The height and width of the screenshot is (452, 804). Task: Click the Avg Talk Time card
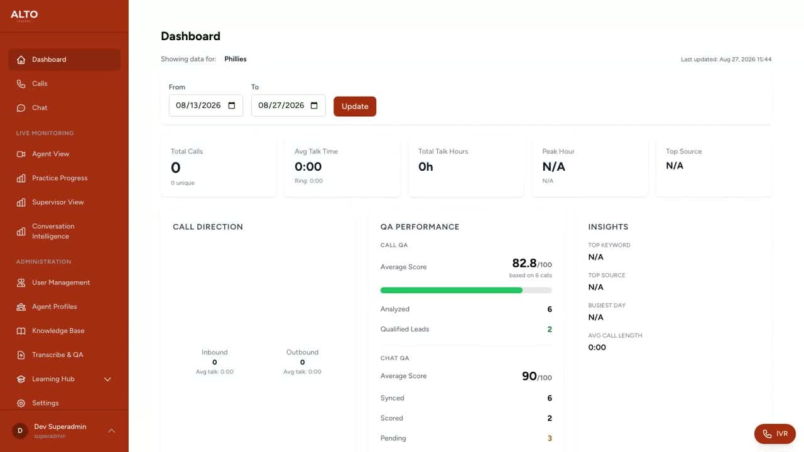(x=342, y=168)
